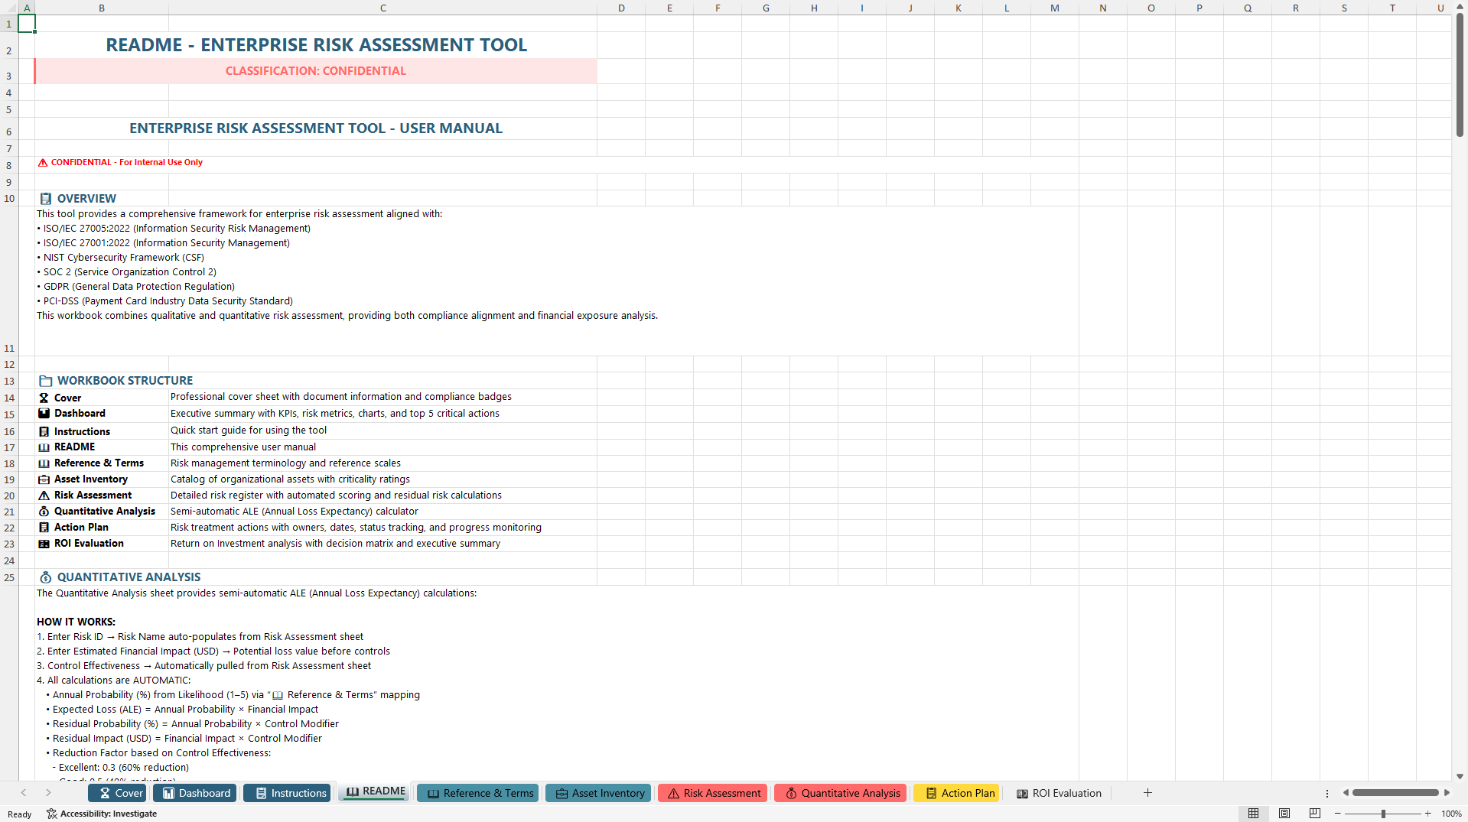Select column U header
This screenshot has height=822, width=1468.
click(1440, 8)
